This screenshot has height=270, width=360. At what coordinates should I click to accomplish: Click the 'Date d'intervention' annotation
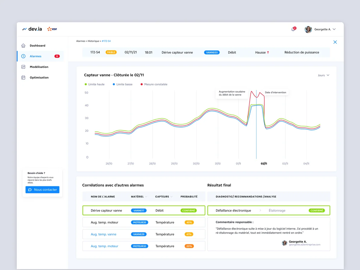(275, 92)
